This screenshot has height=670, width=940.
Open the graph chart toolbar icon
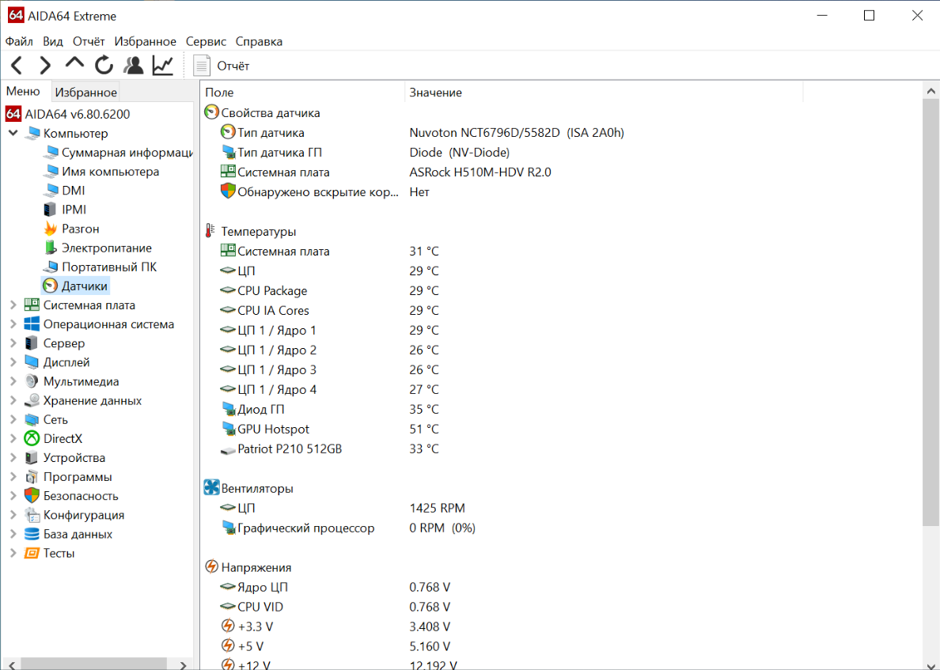point(162,66)
